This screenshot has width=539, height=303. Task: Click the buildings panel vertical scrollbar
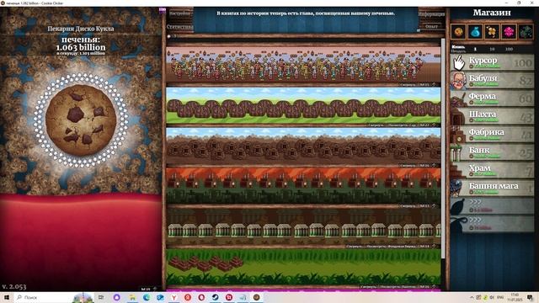(443, 148)
